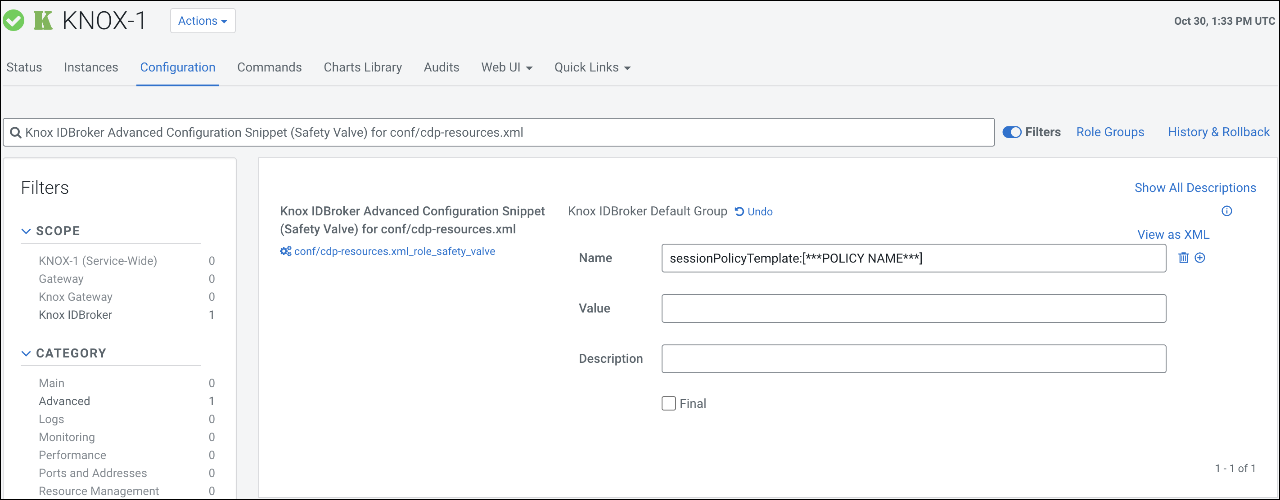The image size is (1280, 500).
Task: Click the plus add entry icon
Action: click(1199, 258)
